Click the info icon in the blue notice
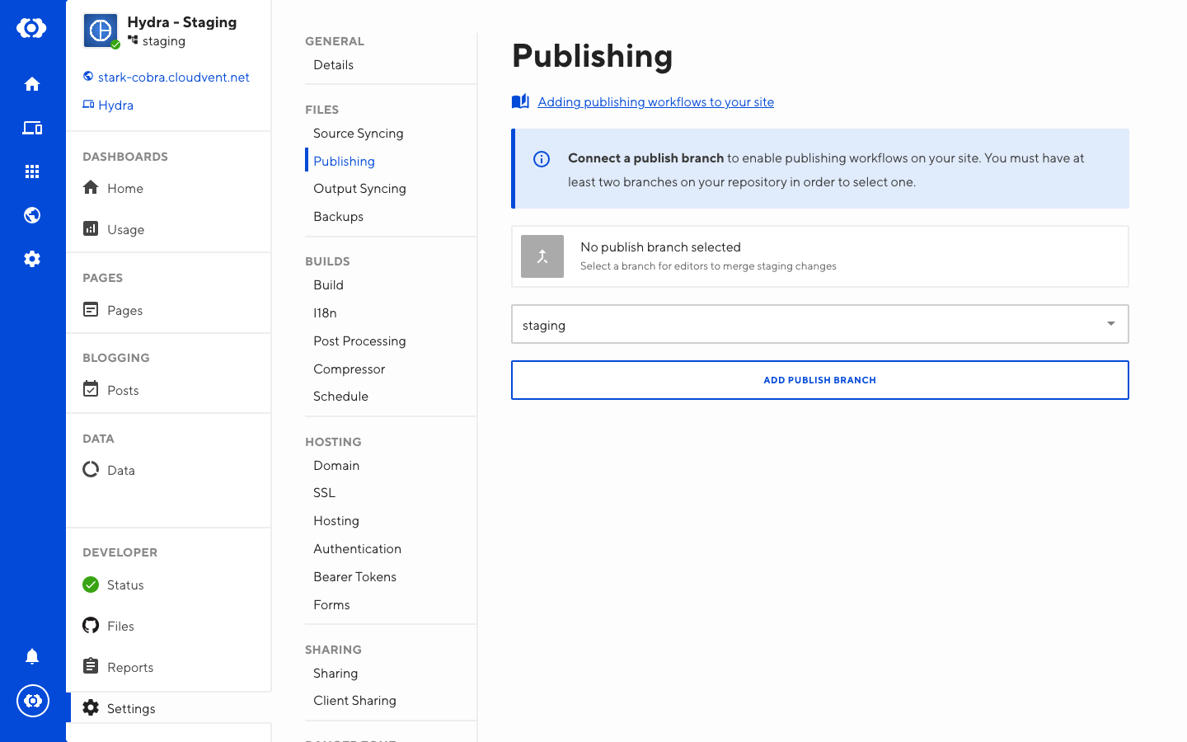This screenshot has height=742, width=1187. click(x=542, y=159)
